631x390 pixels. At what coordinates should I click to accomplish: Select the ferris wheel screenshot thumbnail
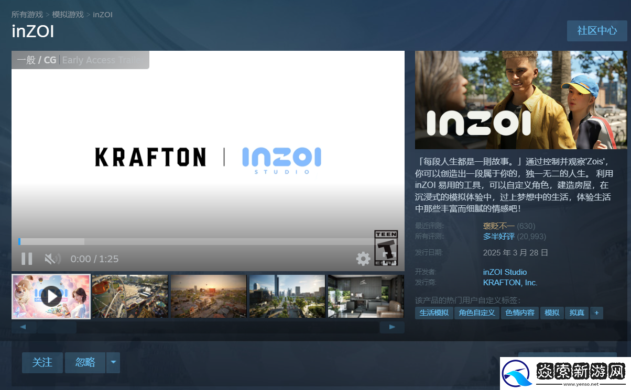[x=130, y=296]
